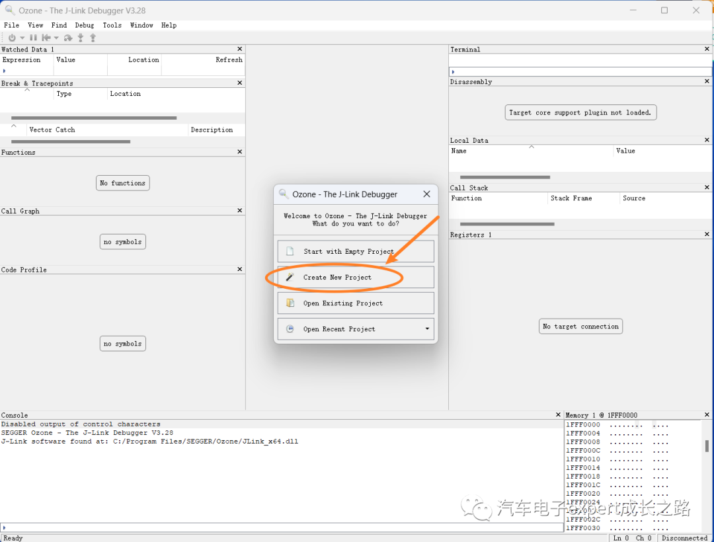Open the Reset mode dropdown arrow
Image resolution: width=714 pixels, height=542 pixels.
(56, 38)
